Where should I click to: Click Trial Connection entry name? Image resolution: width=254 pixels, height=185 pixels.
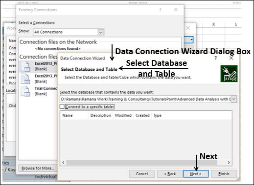[x=46, y=88]
